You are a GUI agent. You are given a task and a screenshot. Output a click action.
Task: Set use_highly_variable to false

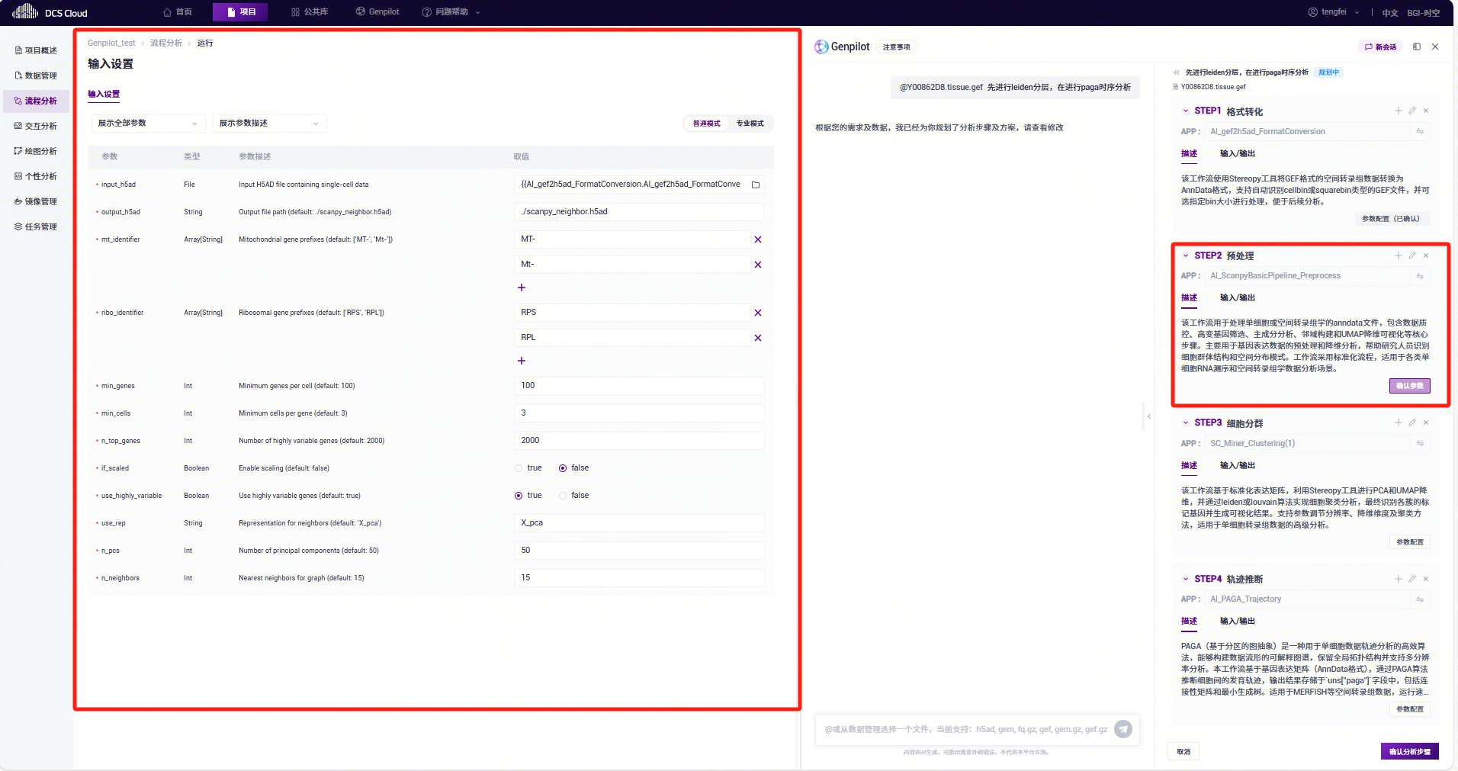coord(564,496)
